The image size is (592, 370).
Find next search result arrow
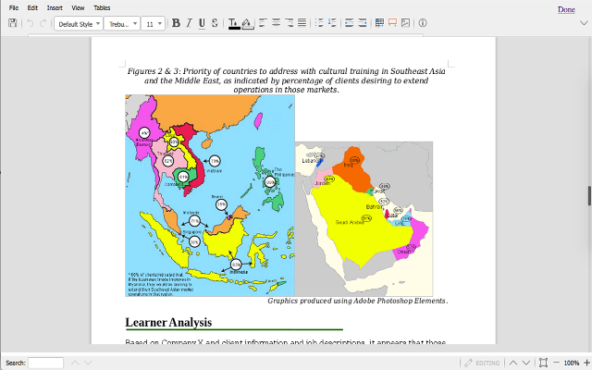point(88,363)
